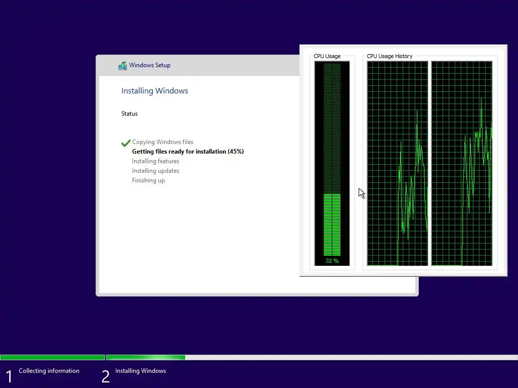Click the 'Installing Windows' progress bar segment
Screen dimensions: 518x388
click(312, 357)
